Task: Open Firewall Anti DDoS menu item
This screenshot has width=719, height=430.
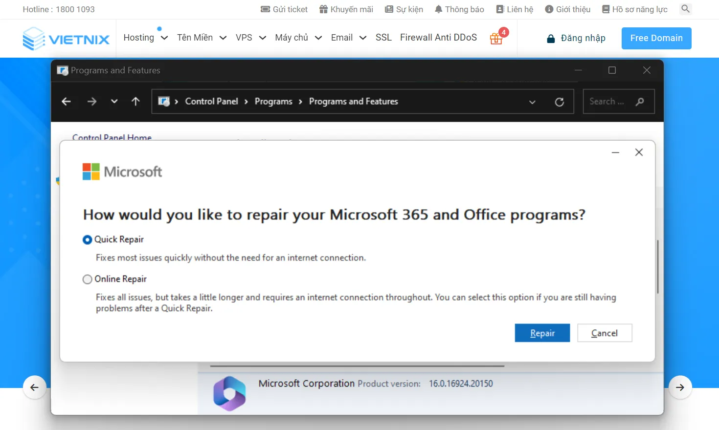Action: pyautogui.click(x=438, y=38)
